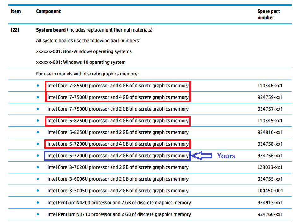
Task: Select the i7-7500U 4 GB graphics row
Action: pos(150,97)
